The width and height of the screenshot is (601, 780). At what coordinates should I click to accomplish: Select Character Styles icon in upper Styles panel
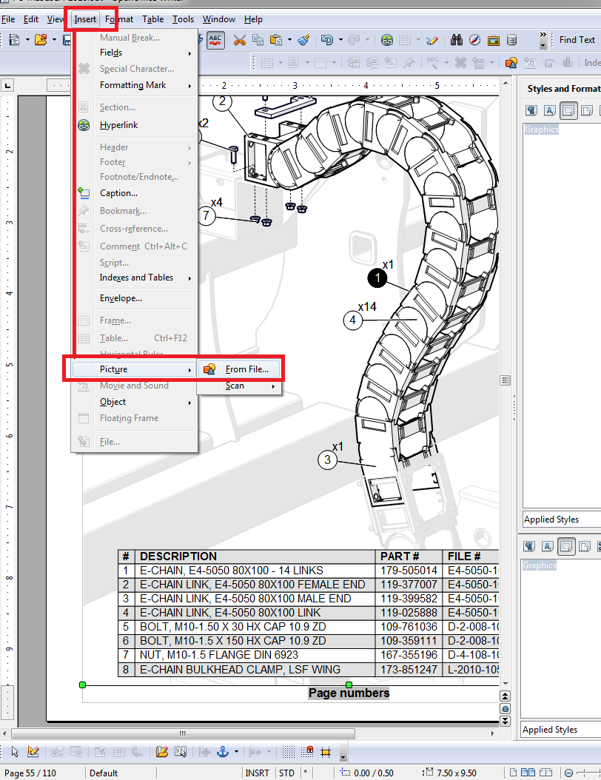coord(550,110)
